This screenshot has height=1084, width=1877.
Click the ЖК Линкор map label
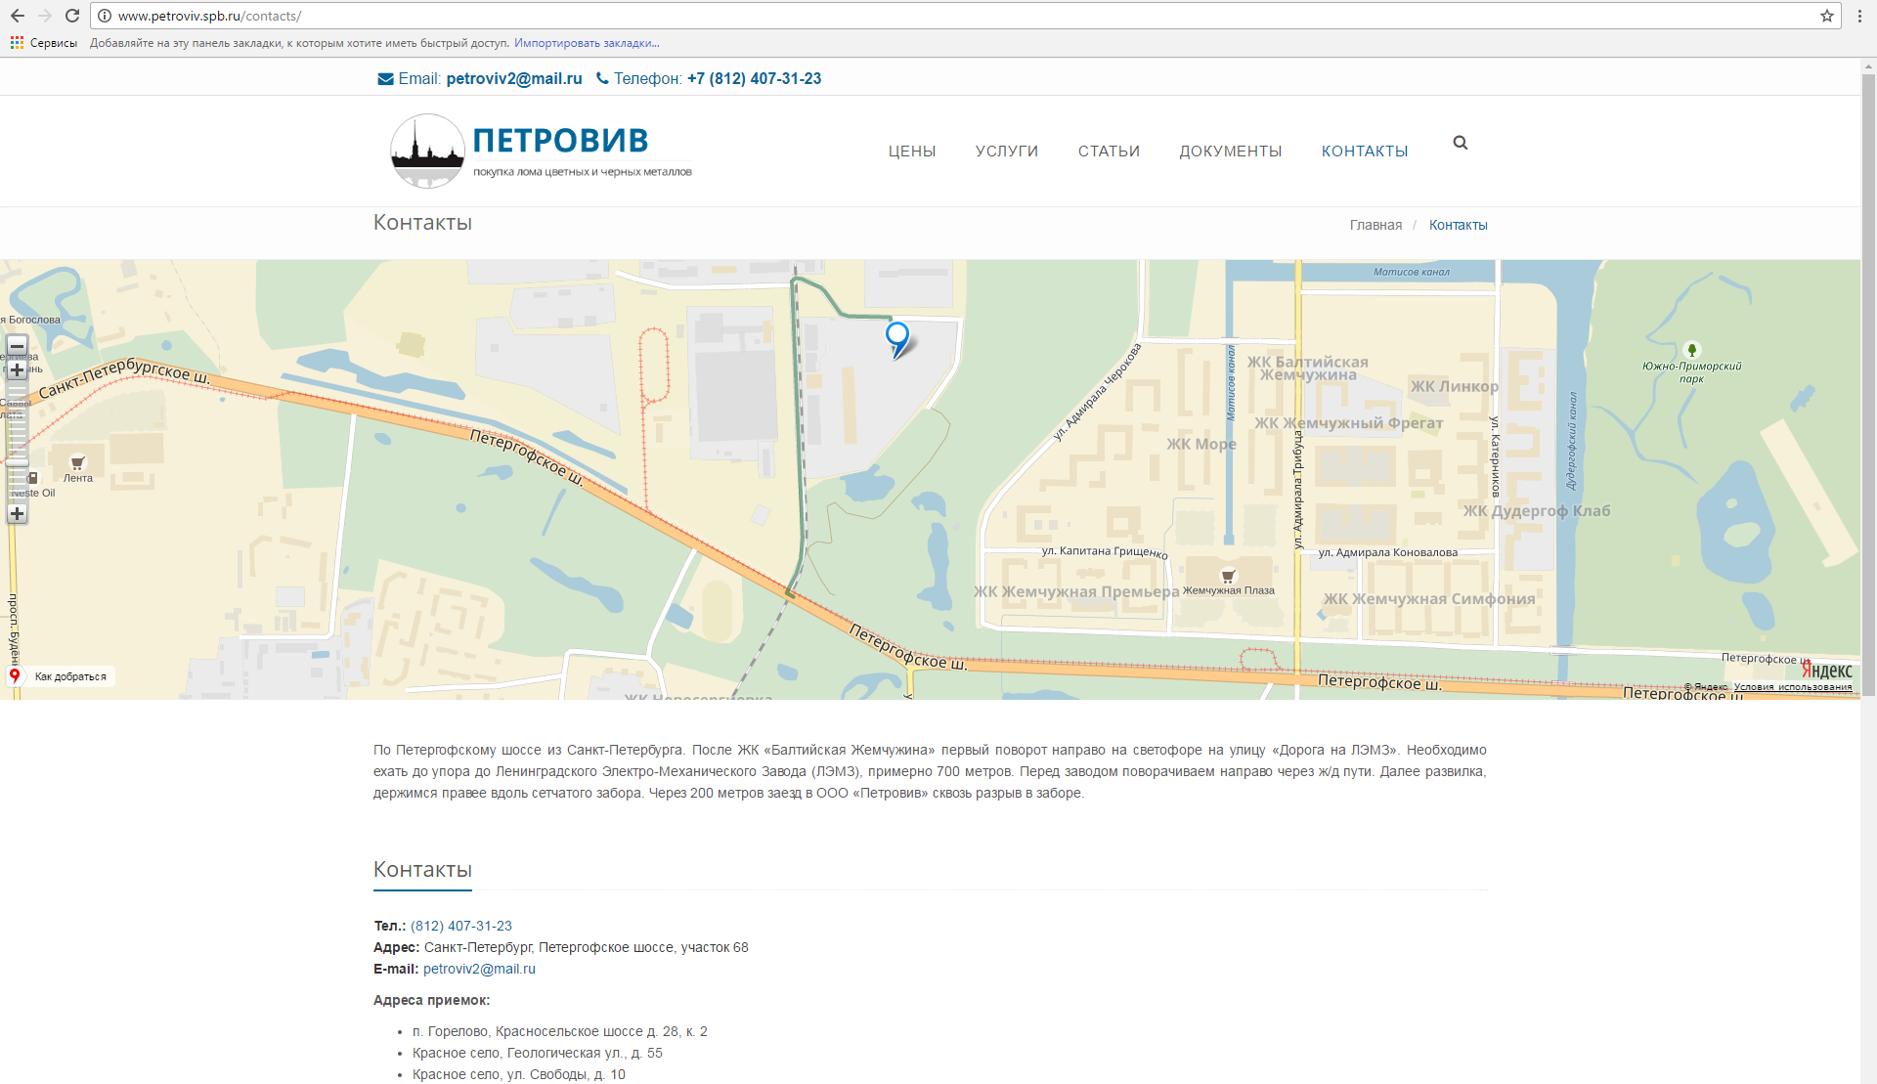1454,387
